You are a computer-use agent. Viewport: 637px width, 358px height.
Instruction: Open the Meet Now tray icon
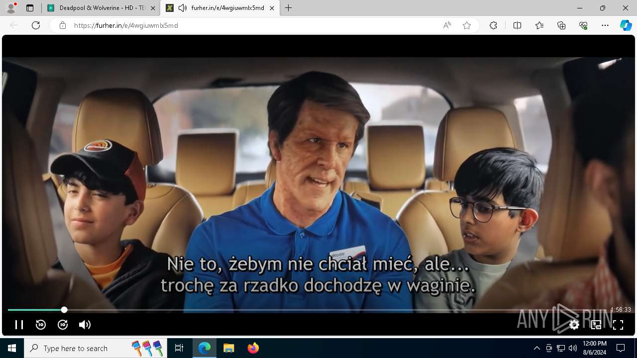click(549, 348)
